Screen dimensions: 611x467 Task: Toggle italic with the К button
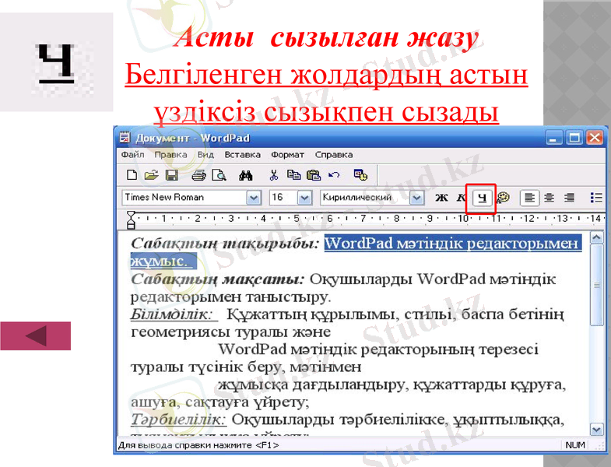tap(461, 198)
